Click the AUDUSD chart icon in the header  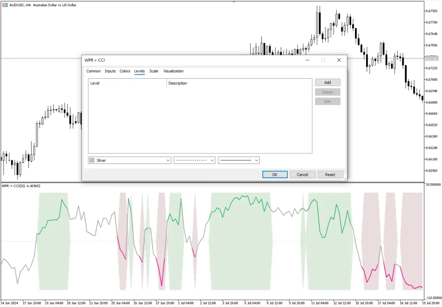[5, 5]
